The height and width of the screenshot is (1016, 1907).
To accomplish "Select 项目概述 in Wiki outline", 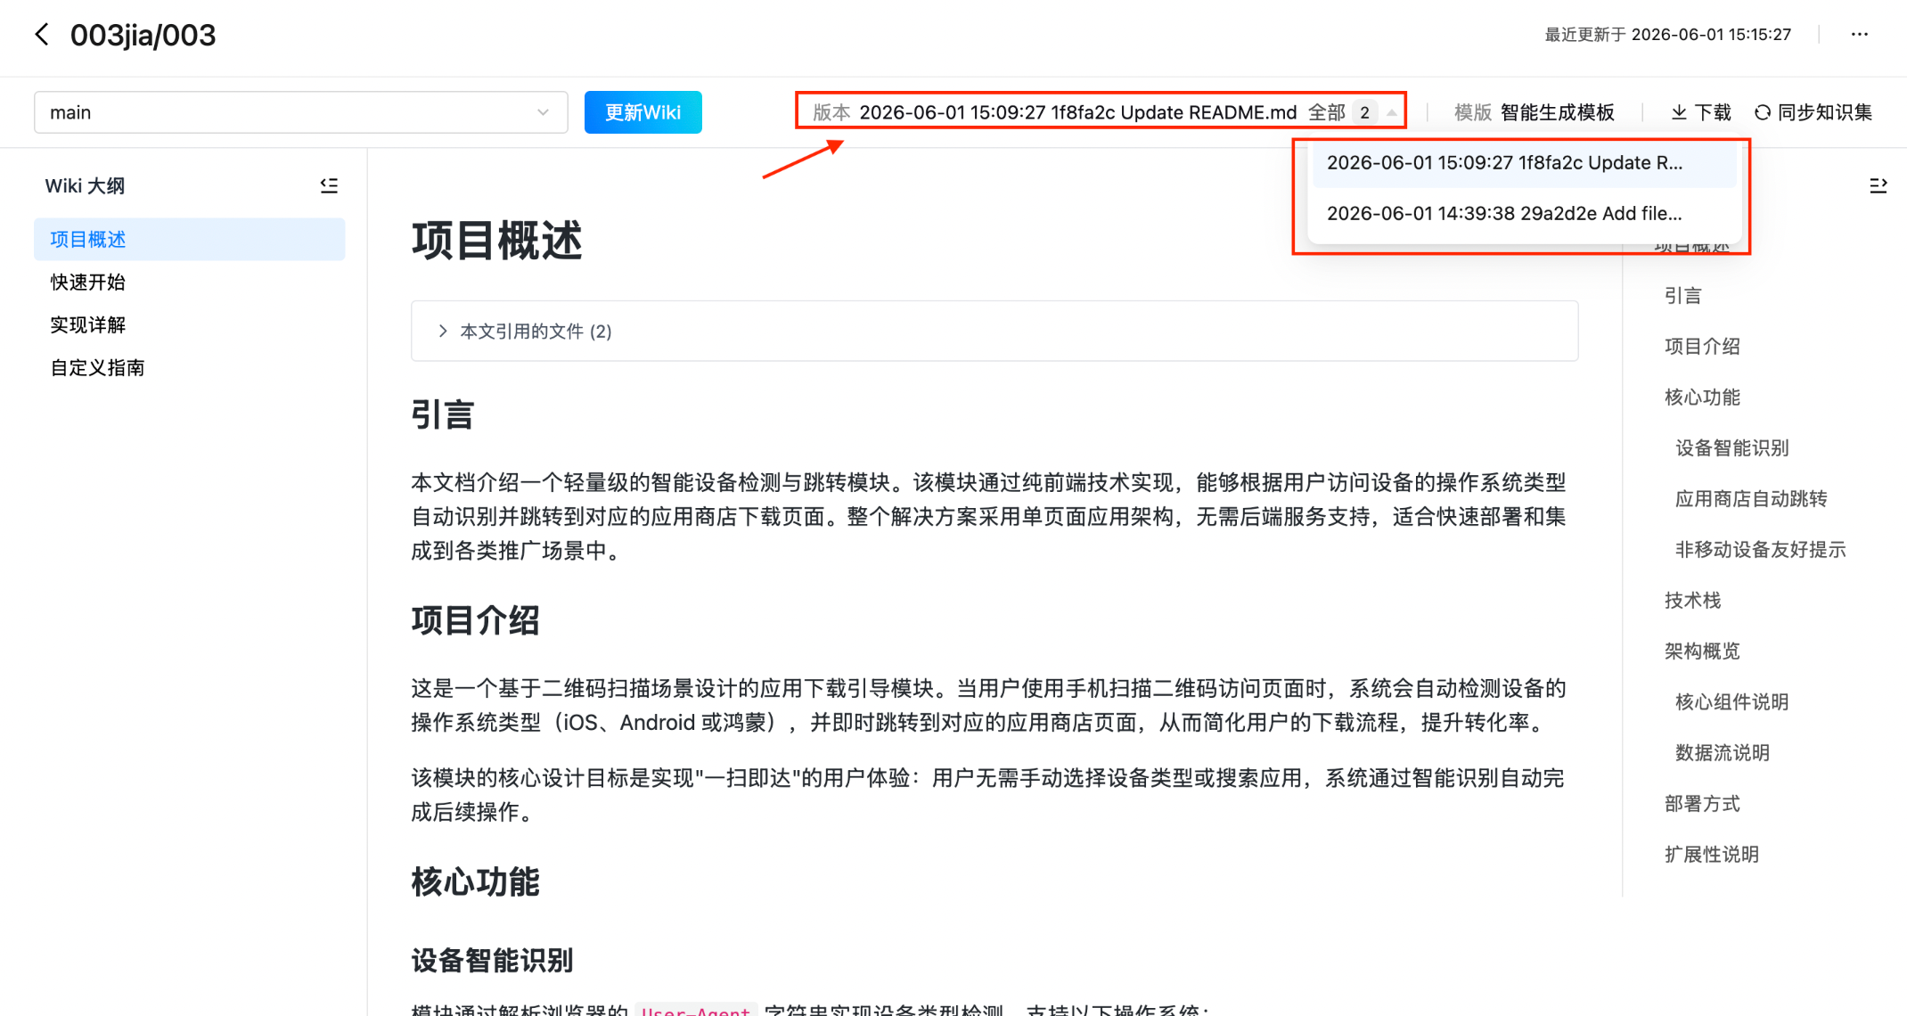I will tap(190, 240).
